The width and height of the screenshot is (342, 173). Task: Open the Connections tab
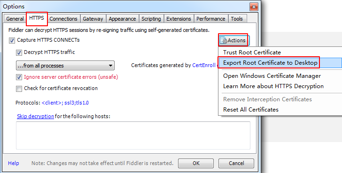(63, 19)
